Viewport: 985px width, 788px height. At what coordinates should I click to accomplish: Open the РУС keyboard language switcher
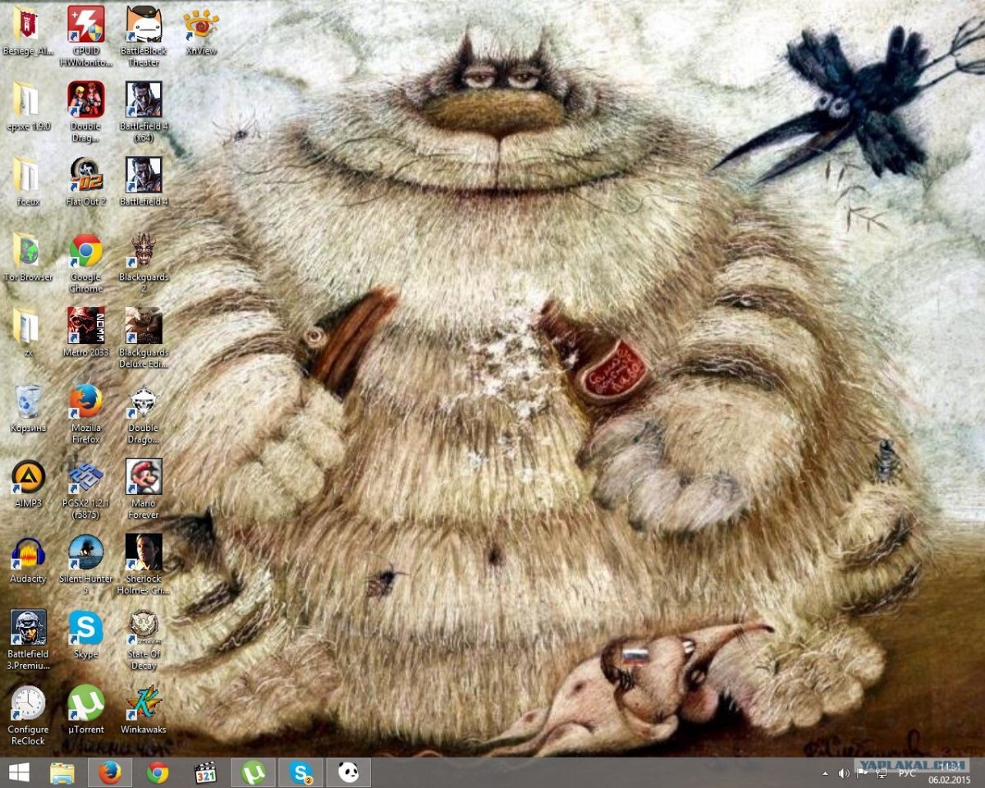(907, 773)
